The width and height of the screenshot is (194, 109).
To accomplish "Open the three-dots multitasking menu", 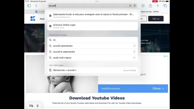I will [97, 1].
